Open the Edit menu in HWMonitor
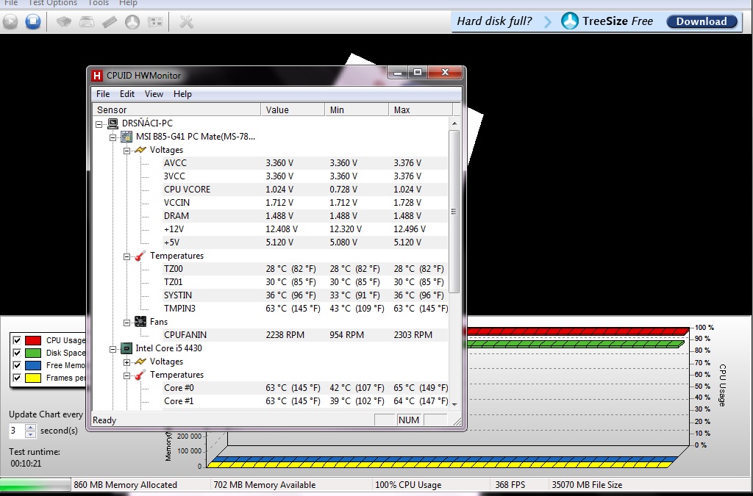753x496 pixels. coord(127,94)
